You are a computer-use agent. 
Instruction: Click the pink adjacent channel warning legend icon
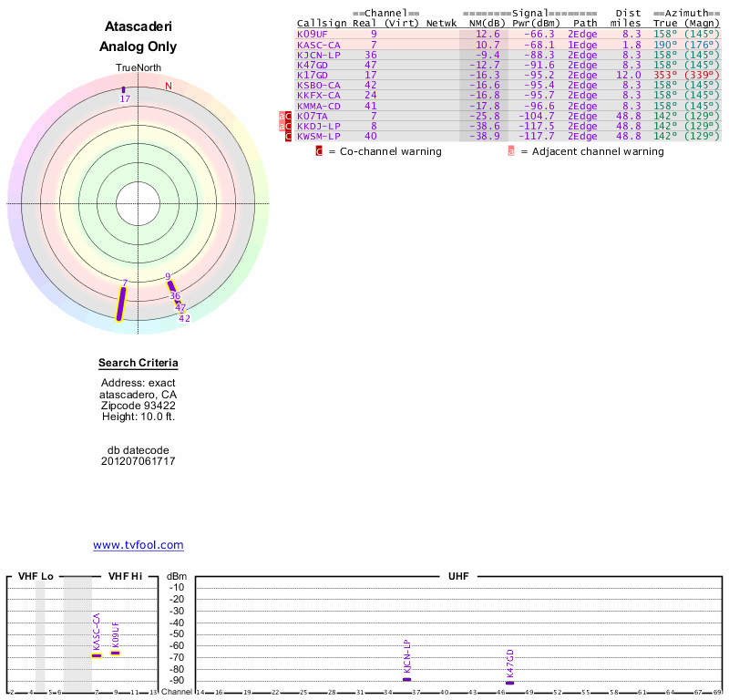pos(511,151)
